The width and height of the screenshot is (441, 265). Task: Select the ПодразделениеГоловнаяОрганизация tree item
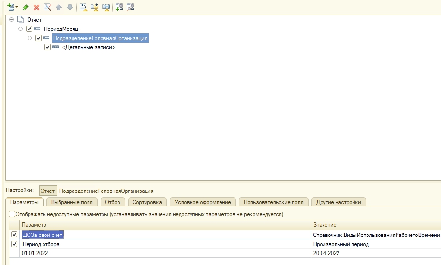pyautogui.click(x=100, y=38)
